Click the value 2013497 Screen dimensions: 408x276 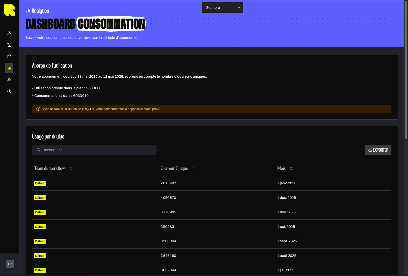click(168, 183)
